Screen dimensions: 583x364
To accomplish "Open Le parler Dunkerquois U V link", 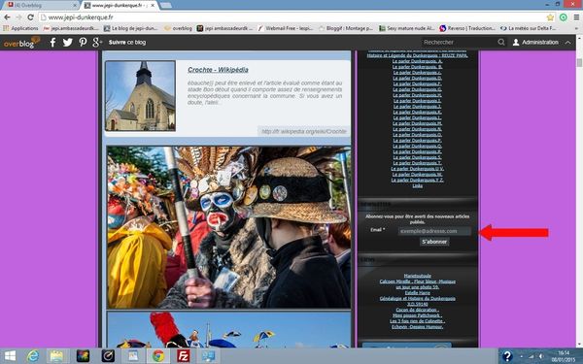I will coord(417,169).
